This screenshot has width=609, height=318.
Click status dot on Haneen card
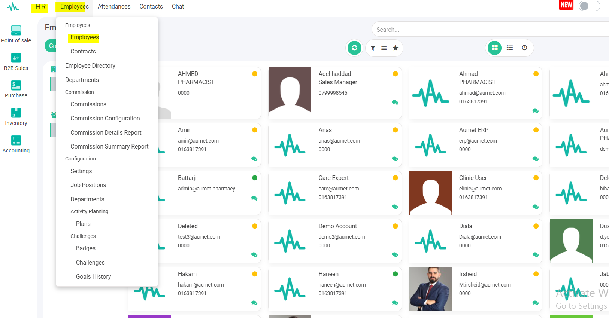[x=395, y=274]
